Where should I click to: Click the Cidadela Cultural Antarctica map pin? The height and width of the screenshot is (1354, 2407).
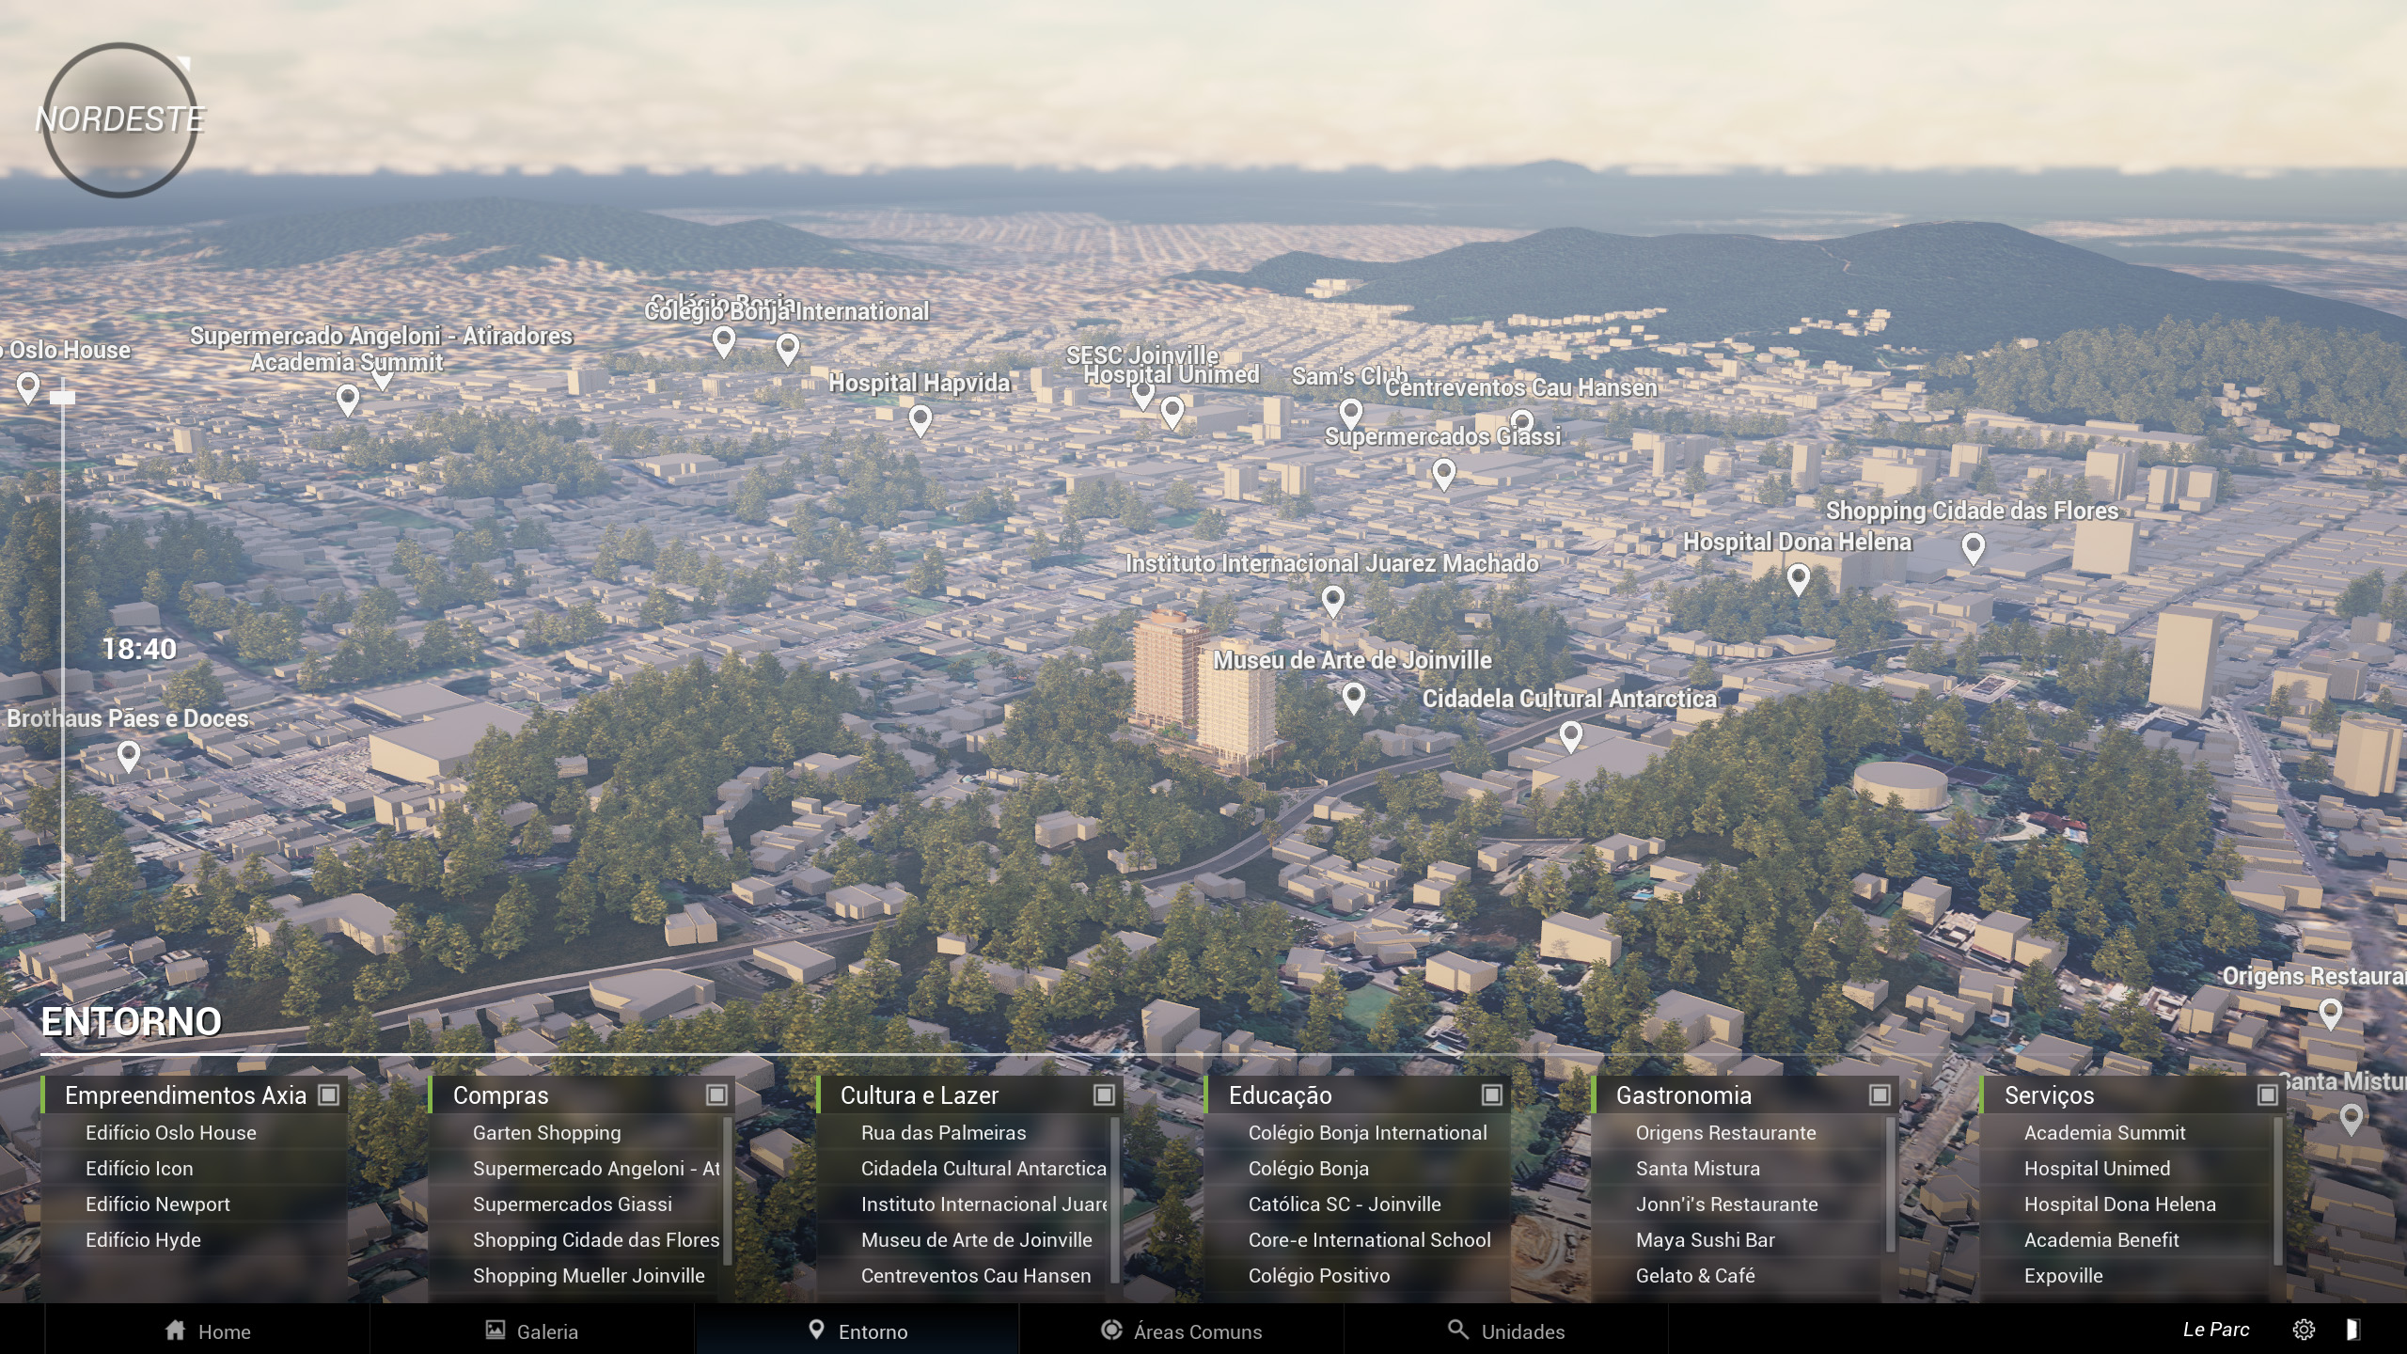1571,735
